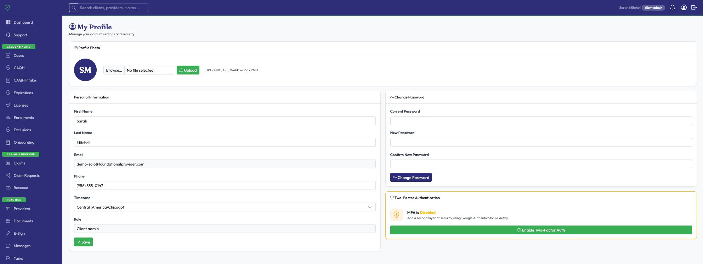
Task: Click Enable Two-Factor Auth button
Action: 541,230
